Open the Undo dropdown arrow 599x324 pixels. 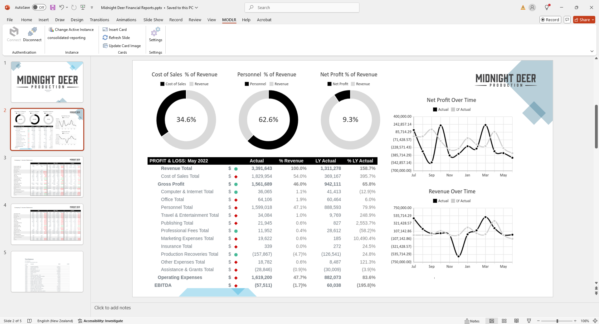tap(66, 7)
